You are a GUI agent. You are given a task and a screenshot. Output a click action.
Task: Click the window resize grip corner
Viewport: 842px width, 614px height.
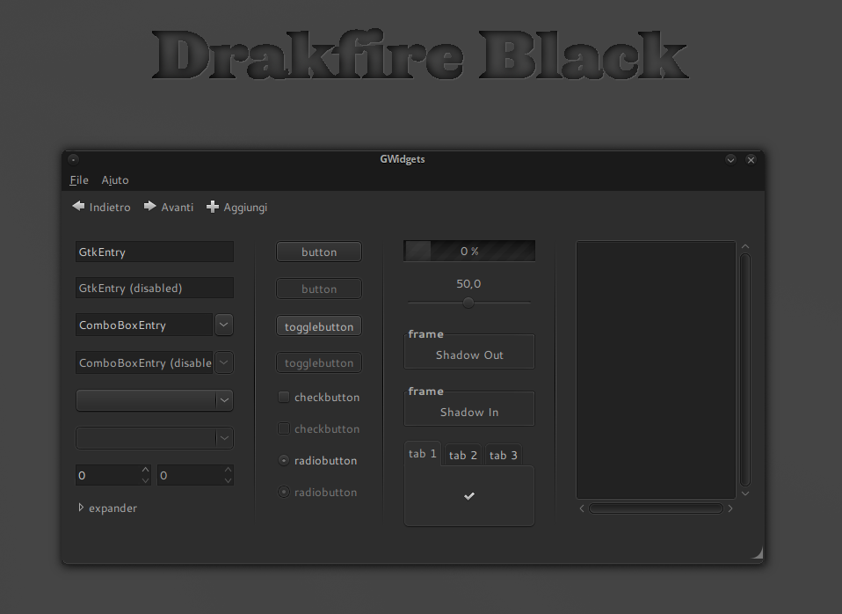757,553
